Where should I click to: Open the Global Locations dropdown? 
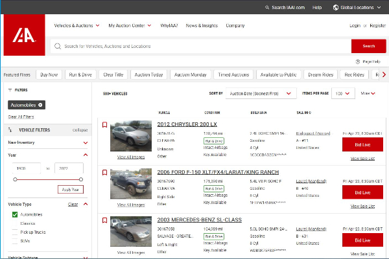point(357,7)
